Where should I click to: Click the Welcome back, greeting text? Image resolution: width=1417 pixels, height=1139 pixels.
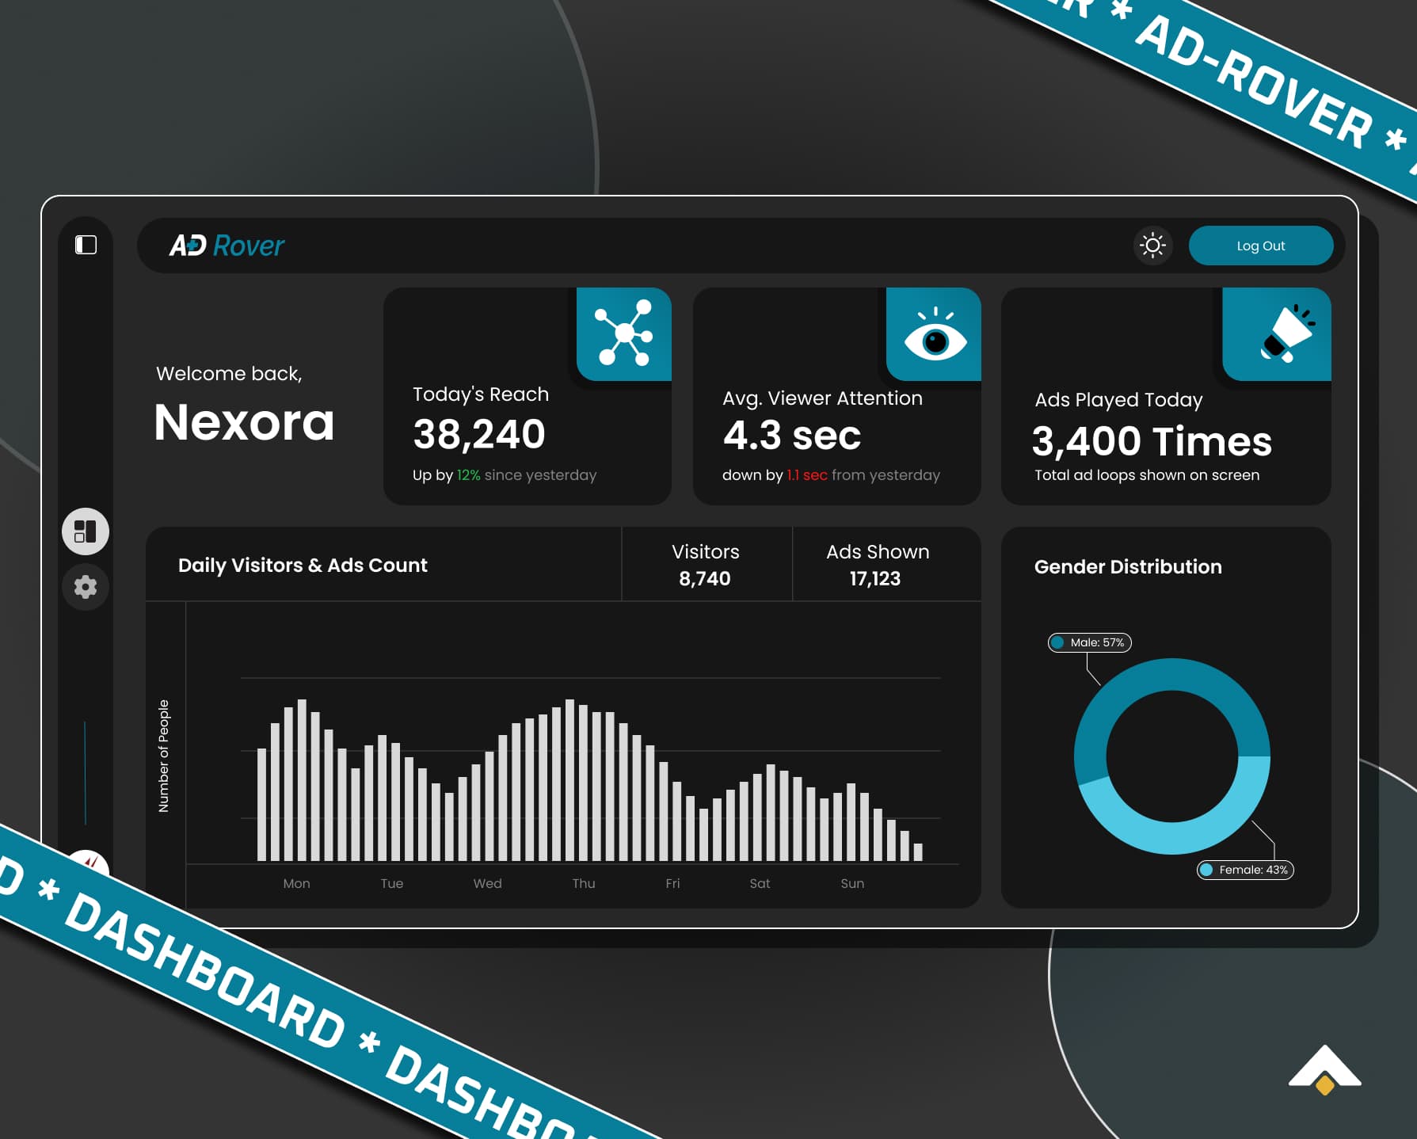tap(229, 374)
